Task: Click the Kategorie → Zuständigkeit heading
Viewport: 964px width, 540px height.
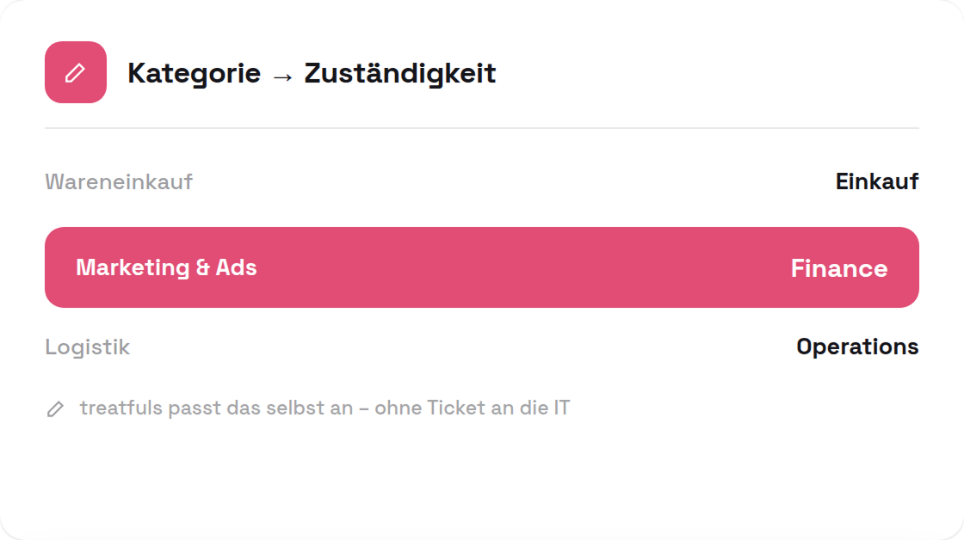Action: [x=311, y=73]
